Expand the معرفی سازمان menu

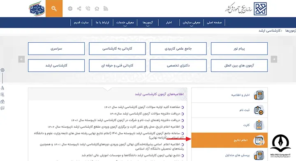(x=192, y=23)
